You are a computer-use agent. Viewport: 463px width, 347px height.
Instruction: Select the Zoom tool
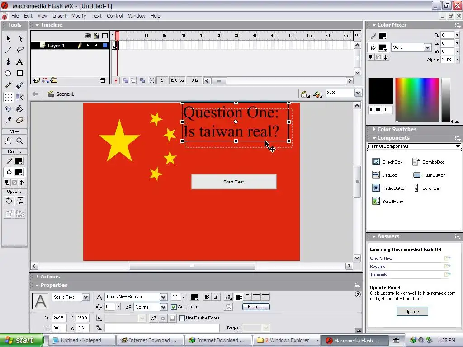20,141
